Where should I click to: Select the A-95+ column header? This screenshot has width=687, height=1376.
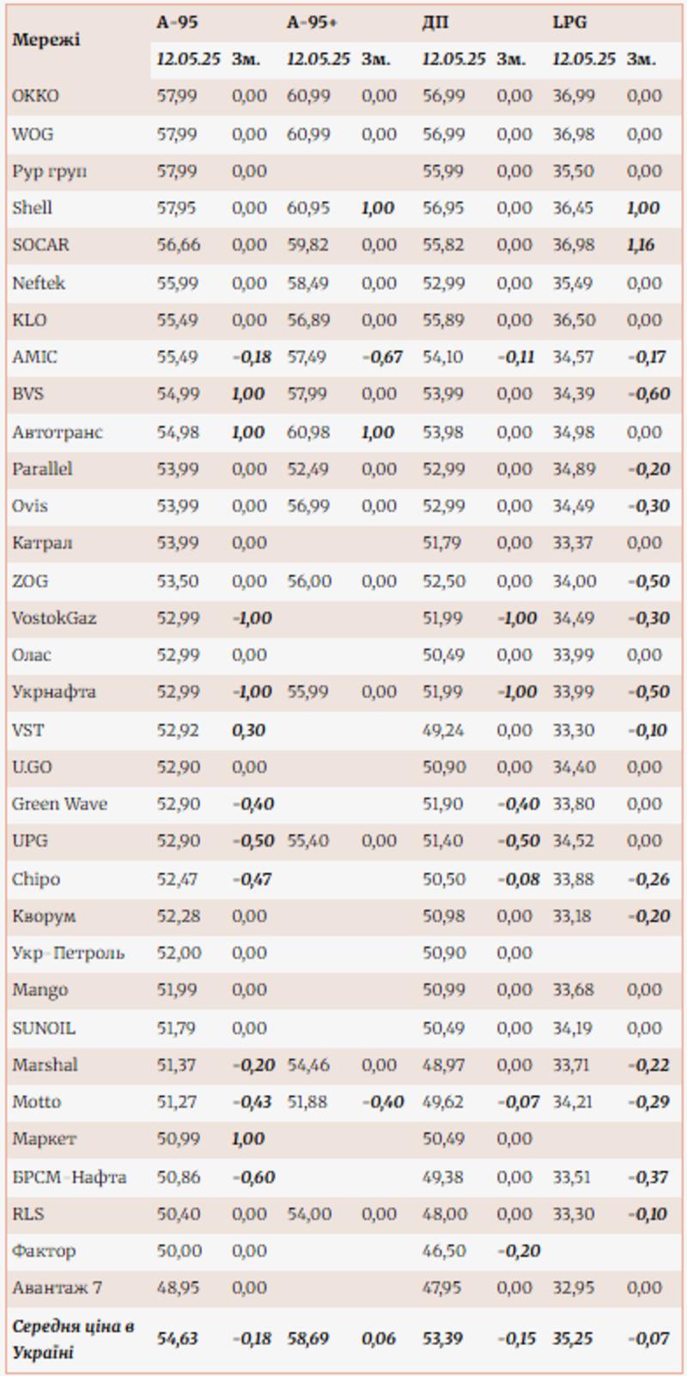(x=312, y=21)
